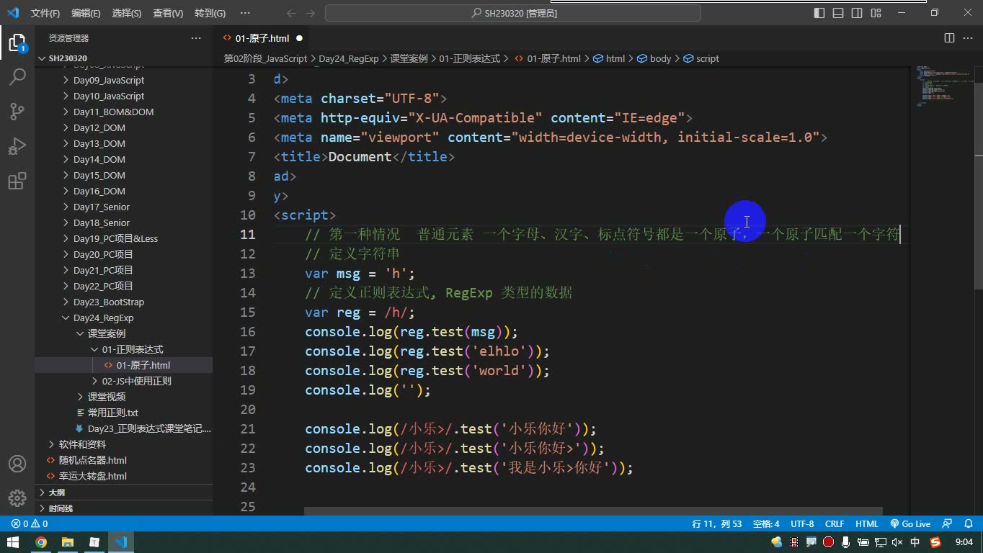Go forward with the navigation arrow
The image size is (983, 553).
coord(312,13)
